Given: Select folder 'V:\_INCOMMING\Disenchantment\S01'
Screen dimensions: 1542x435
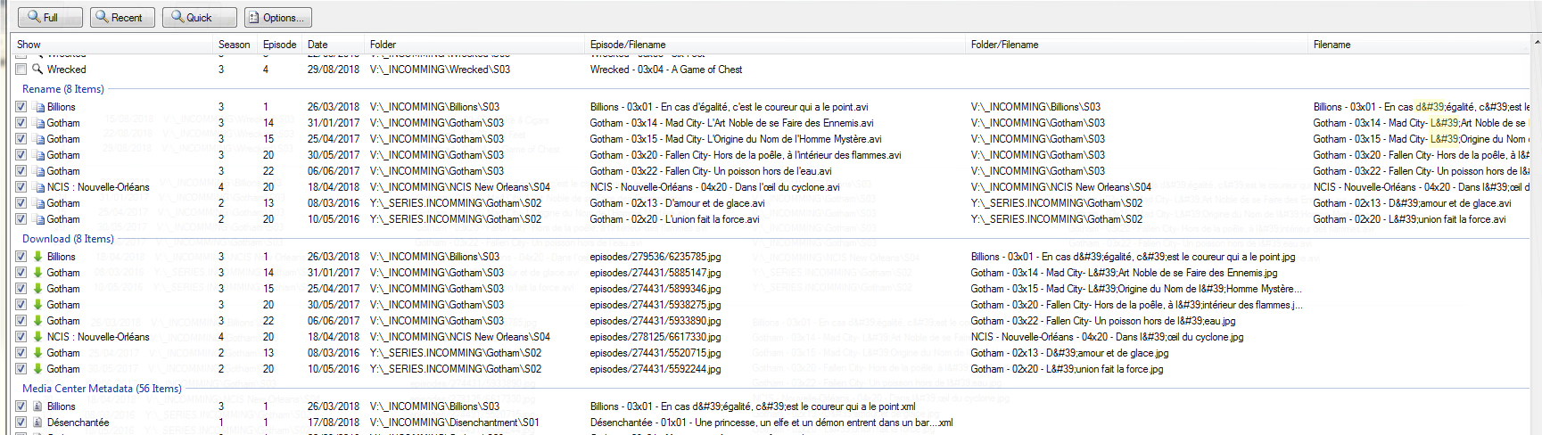Looking at the screenshot, I should pyautogui.click(x=455, y=423).
